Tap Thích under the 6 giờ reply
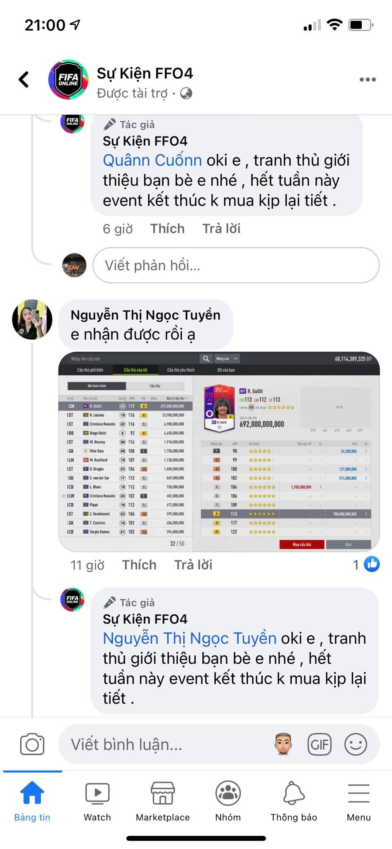392x849 pixels. pos(167,228)
